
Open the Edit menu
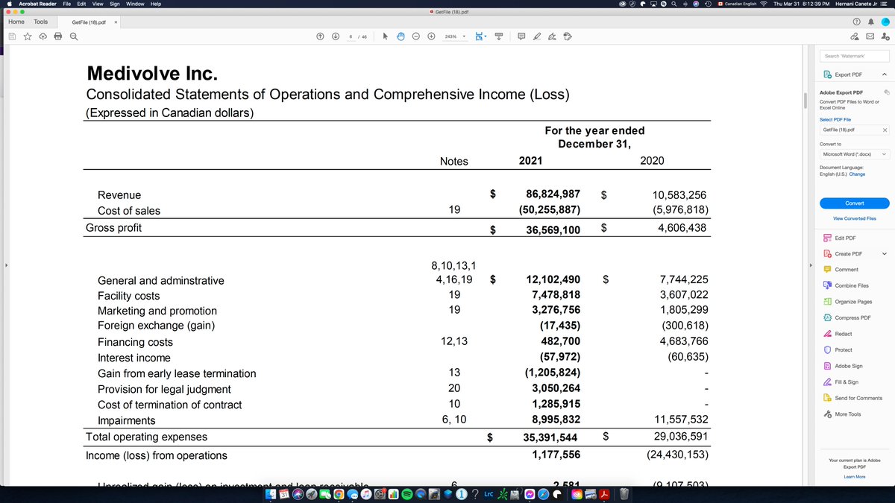pos(83,4)
